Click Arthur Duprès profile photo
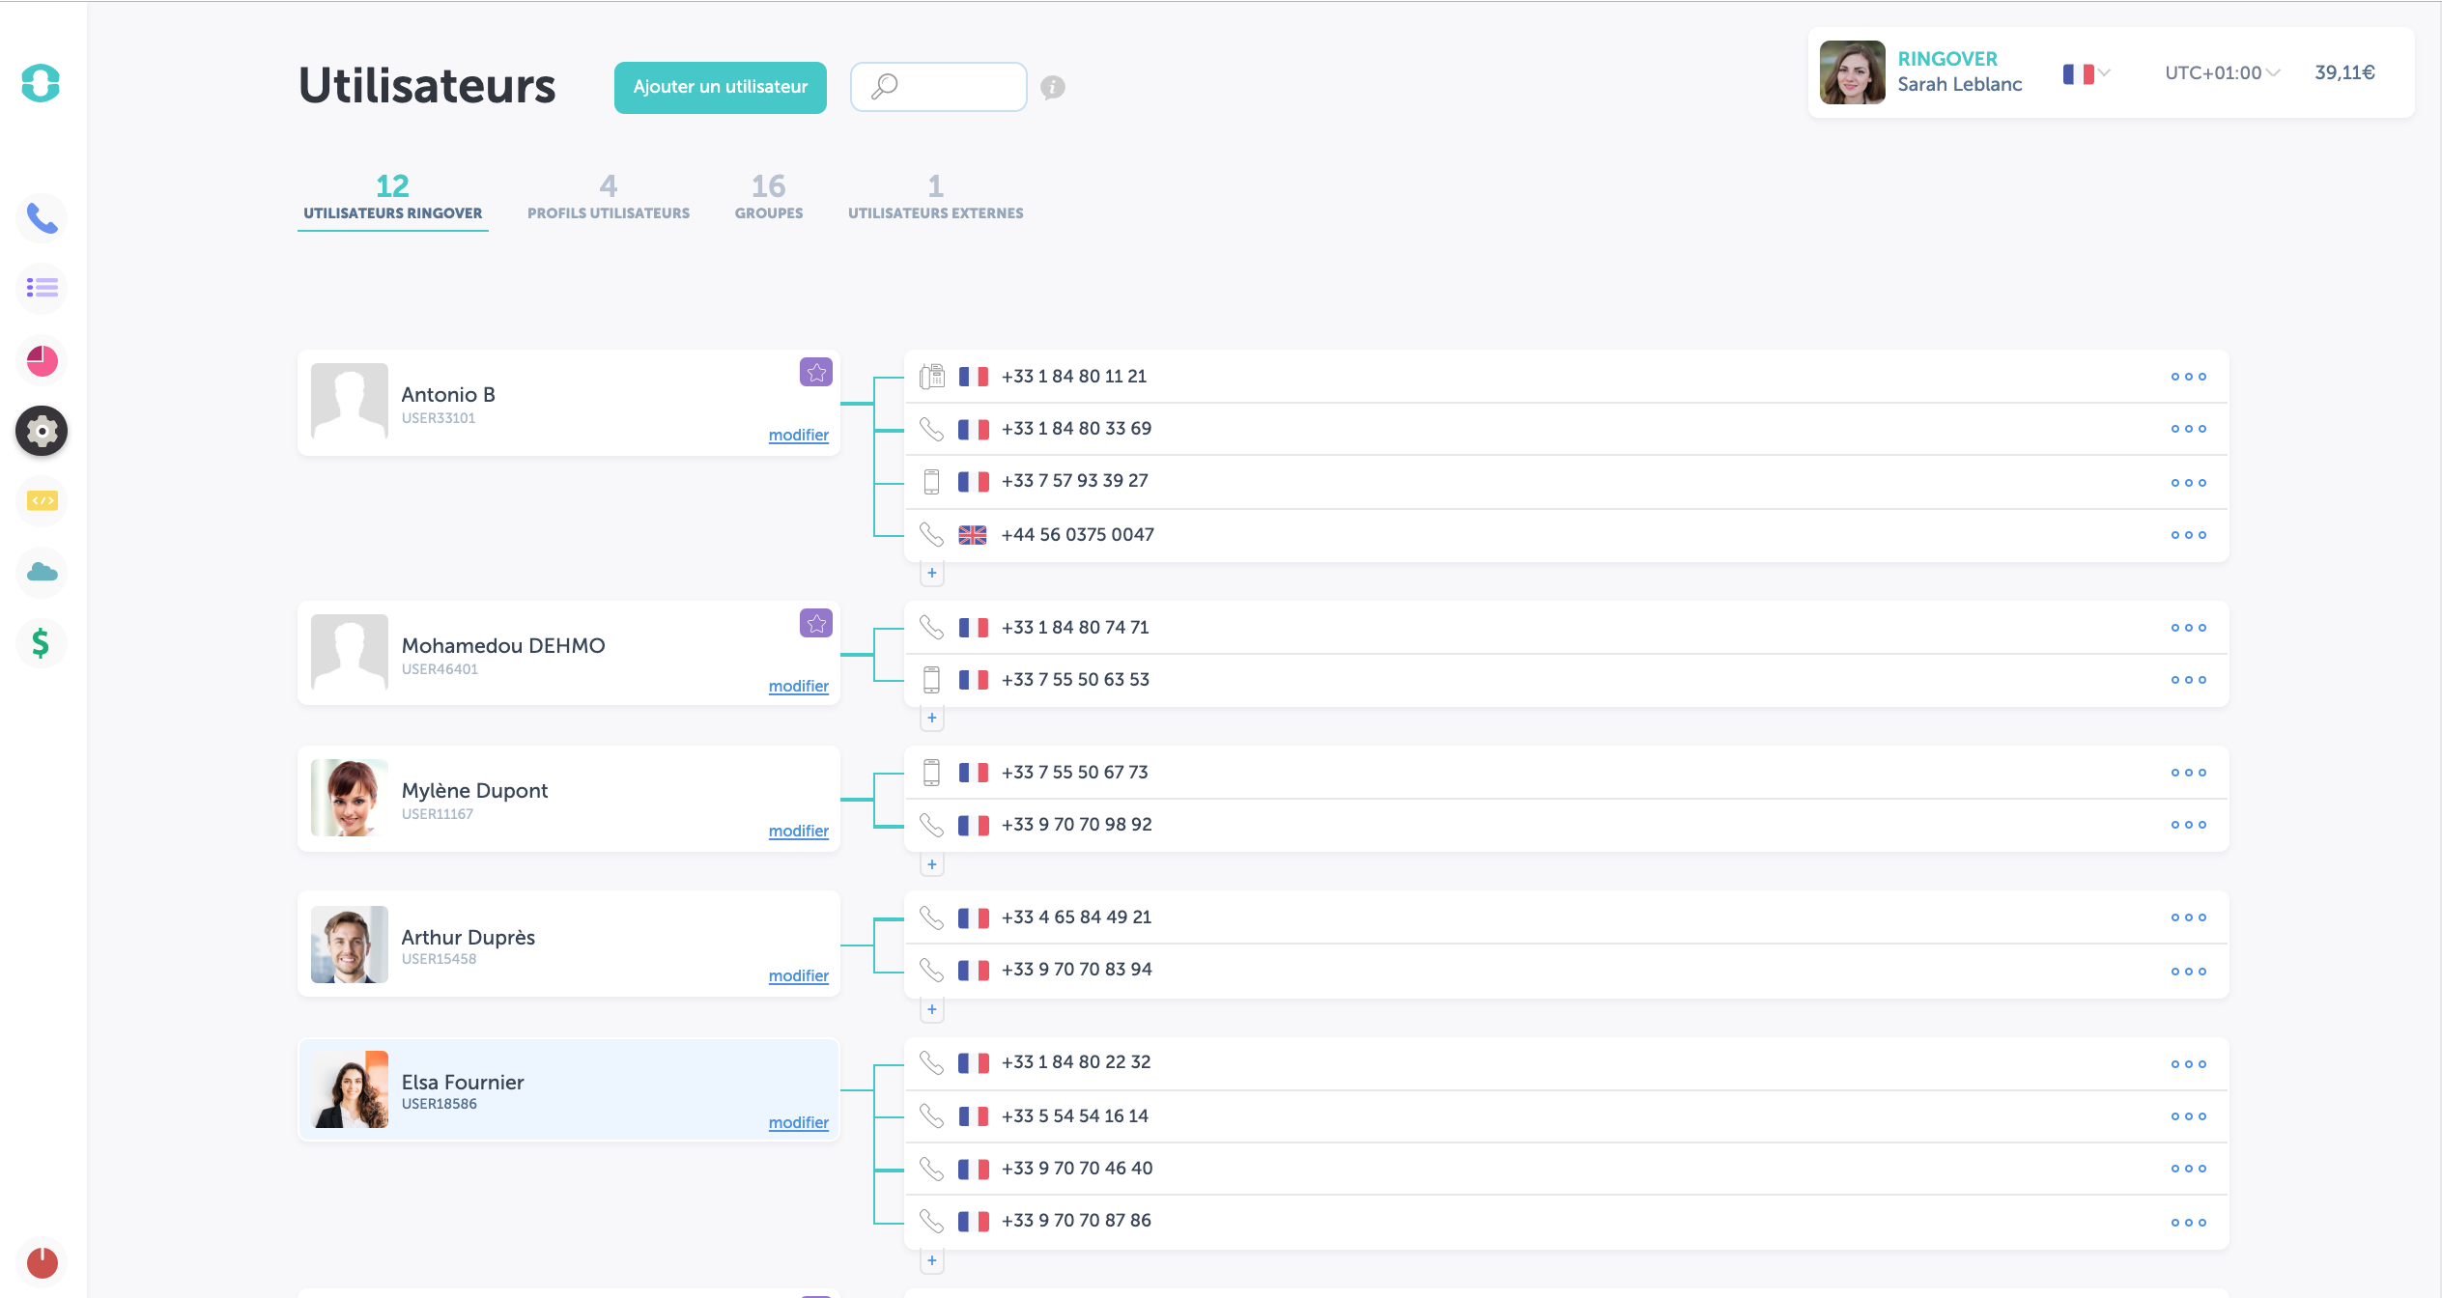This screenshot has width=2442, height=1298. 349,945
